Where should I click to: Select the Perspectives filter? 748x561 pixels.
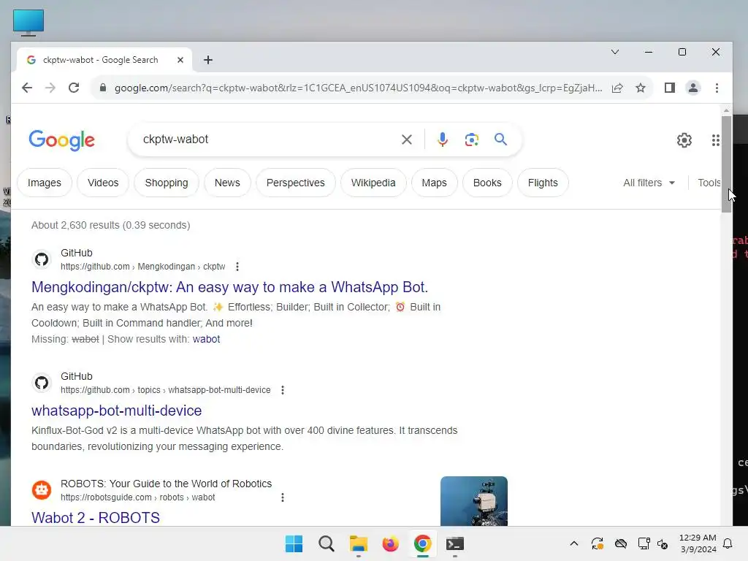pos(296,183)
